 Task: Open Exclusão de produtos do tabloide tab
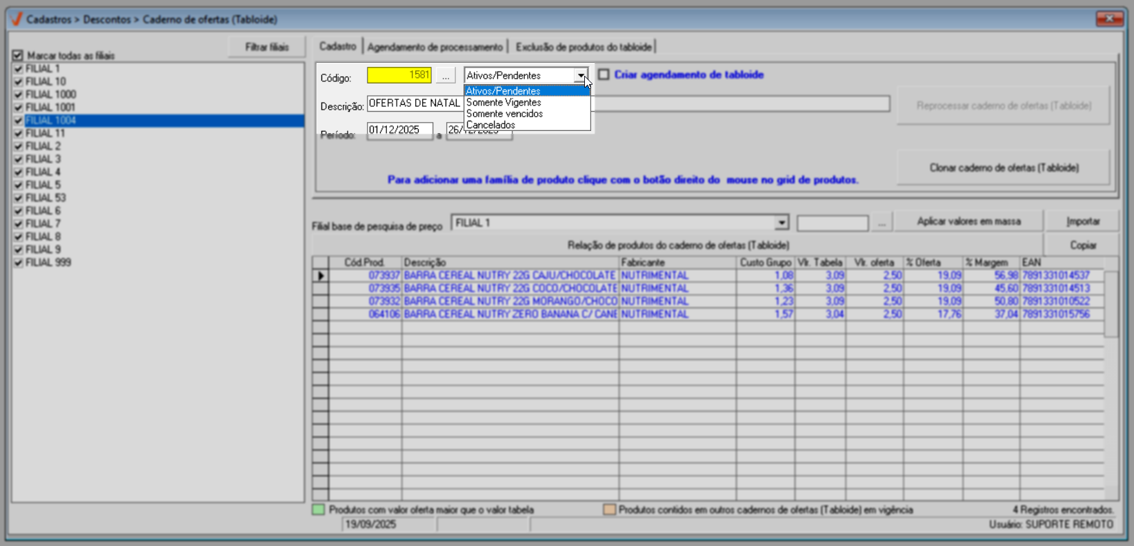point(584,47)
